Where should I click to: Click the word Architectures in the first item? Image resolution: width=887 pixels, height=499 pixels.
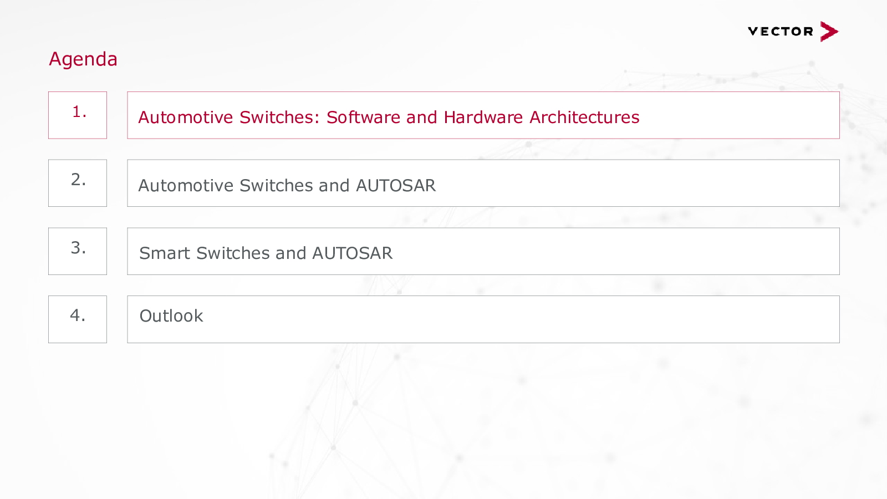click(584, 118)
